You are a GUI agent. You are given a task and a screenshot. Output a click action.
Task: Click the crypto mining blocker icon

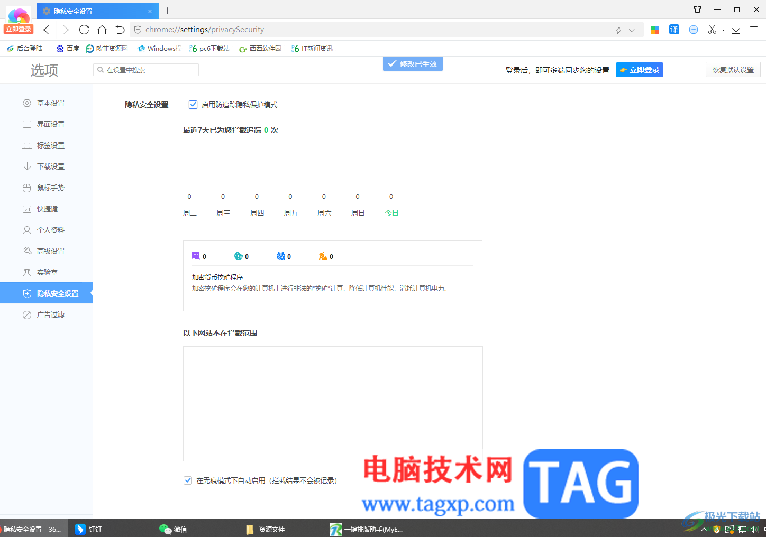tap(323, 256)
